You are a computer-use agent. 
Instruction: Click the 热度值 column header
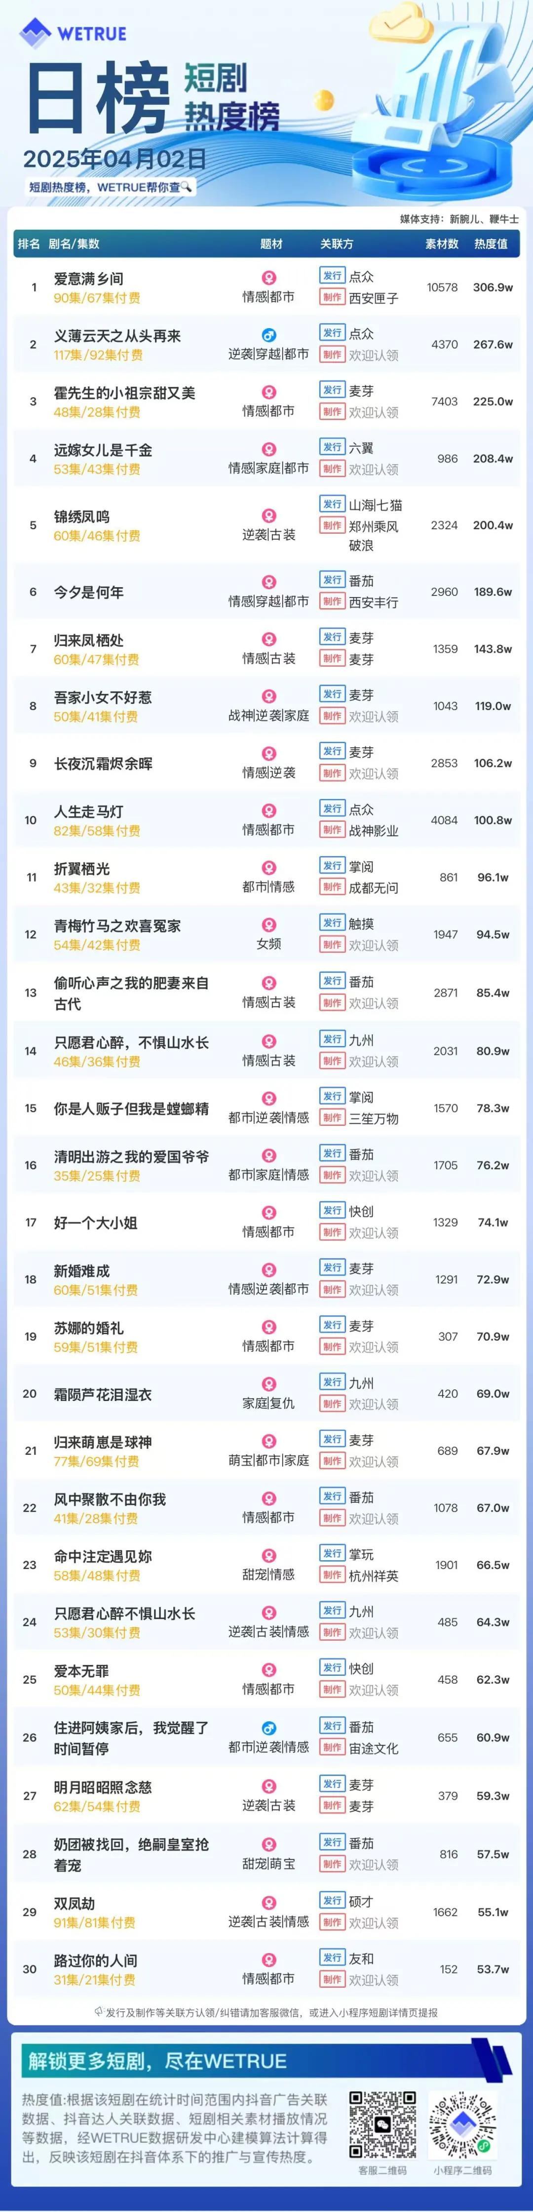(x=491, y=244)
